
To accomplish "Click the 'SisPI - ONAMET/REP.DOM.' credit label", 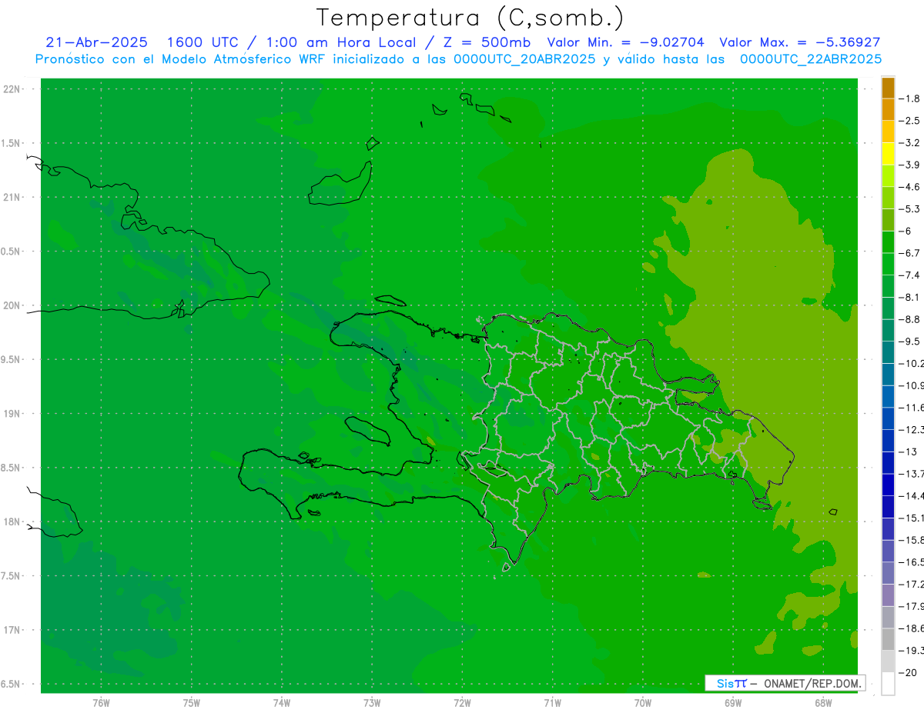I will tap(785, 683).
